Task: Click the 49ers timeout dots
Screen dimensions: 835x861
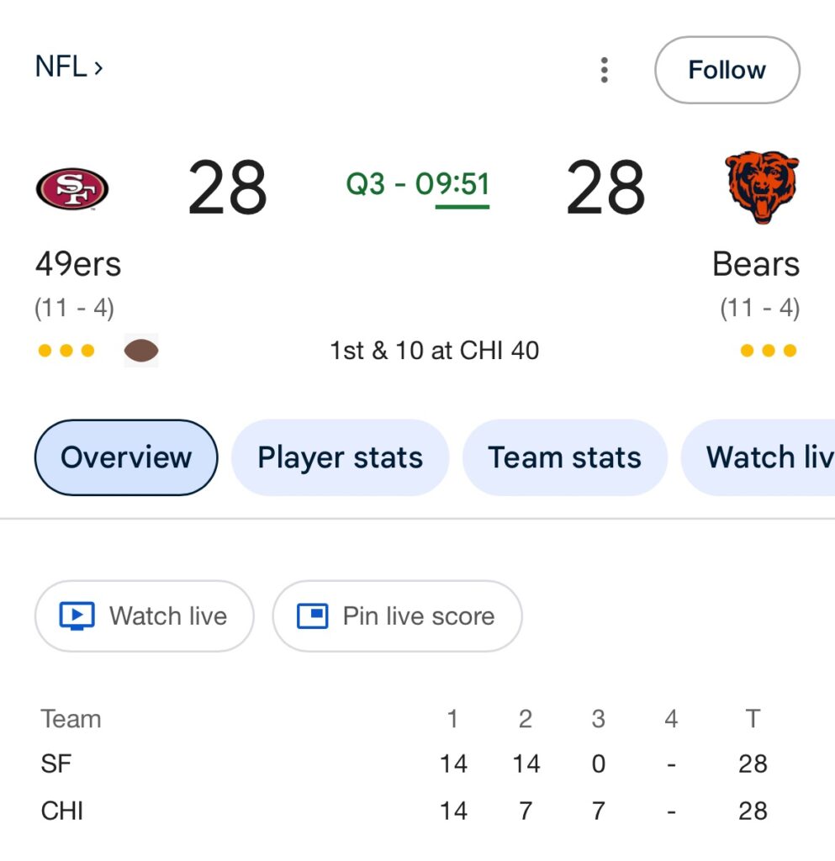Action: [66, 351]
